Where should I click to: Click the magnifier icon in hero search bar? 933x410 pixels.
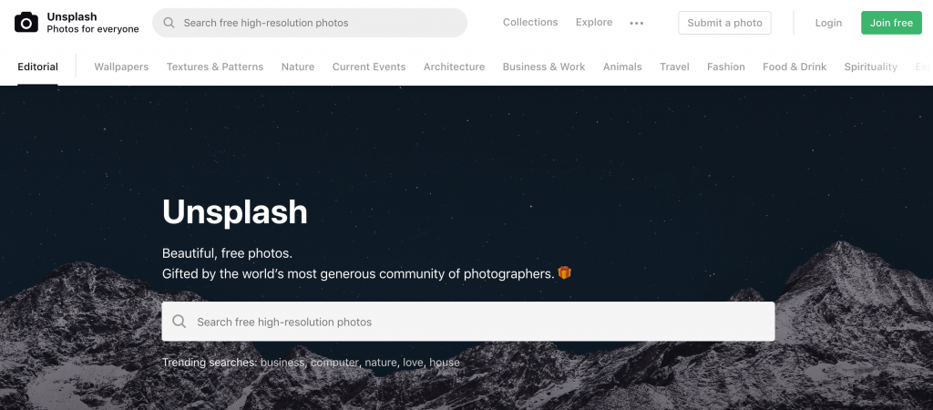click(x=179, y=322)
